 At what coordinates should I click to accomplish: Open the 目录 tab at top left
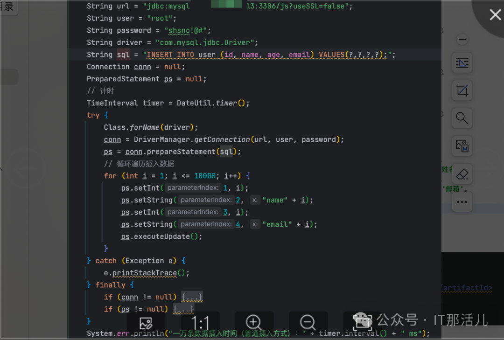[7, 7]
